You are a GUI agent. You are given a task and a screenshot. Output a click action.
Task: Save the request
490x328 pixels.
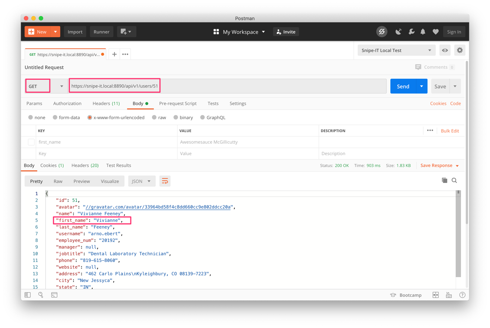[x=440, y=86]
